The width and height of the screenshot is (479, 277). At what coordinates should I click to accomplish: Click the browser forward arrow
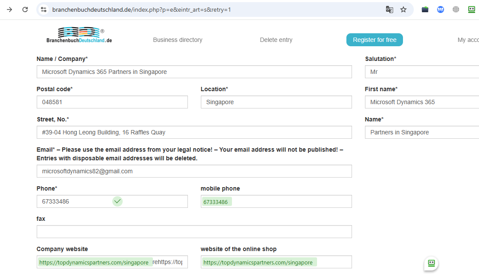[10, 10]
